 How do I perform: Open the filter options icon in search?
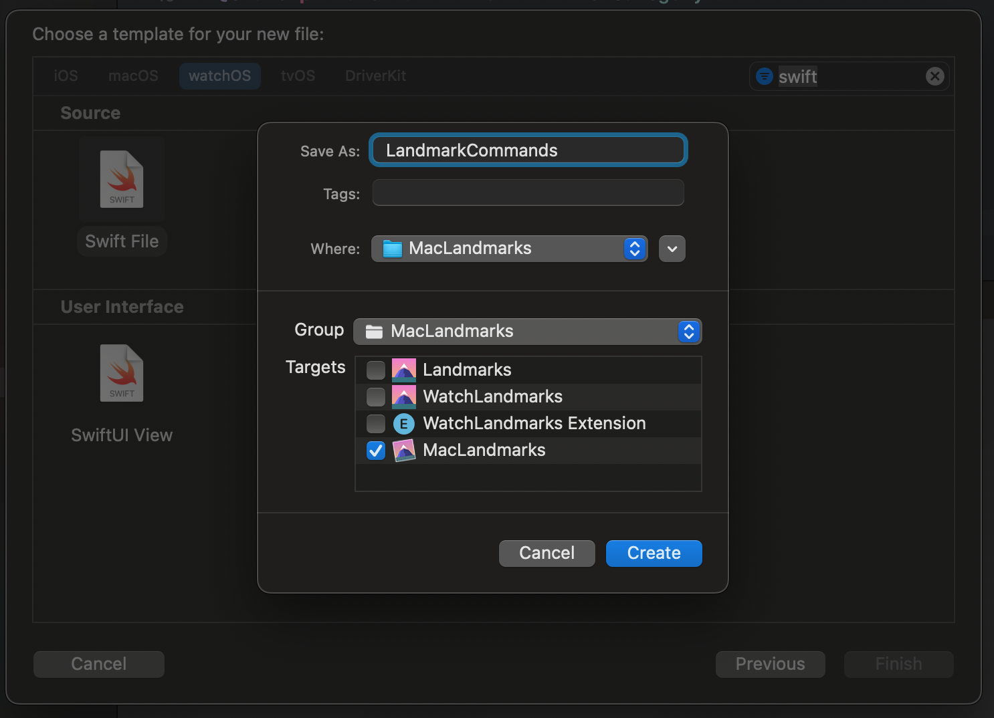(x=765, y=76)
